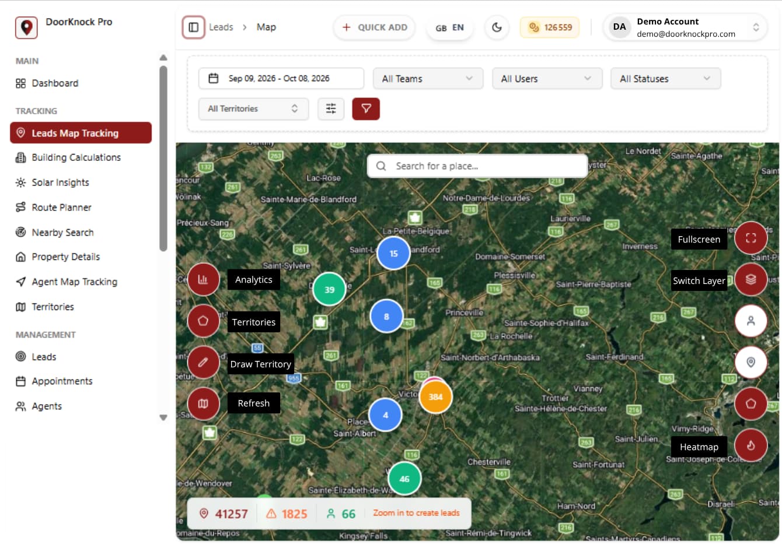Click the Fullscreen map icon
782x544 pixels.
coord(750,238)
